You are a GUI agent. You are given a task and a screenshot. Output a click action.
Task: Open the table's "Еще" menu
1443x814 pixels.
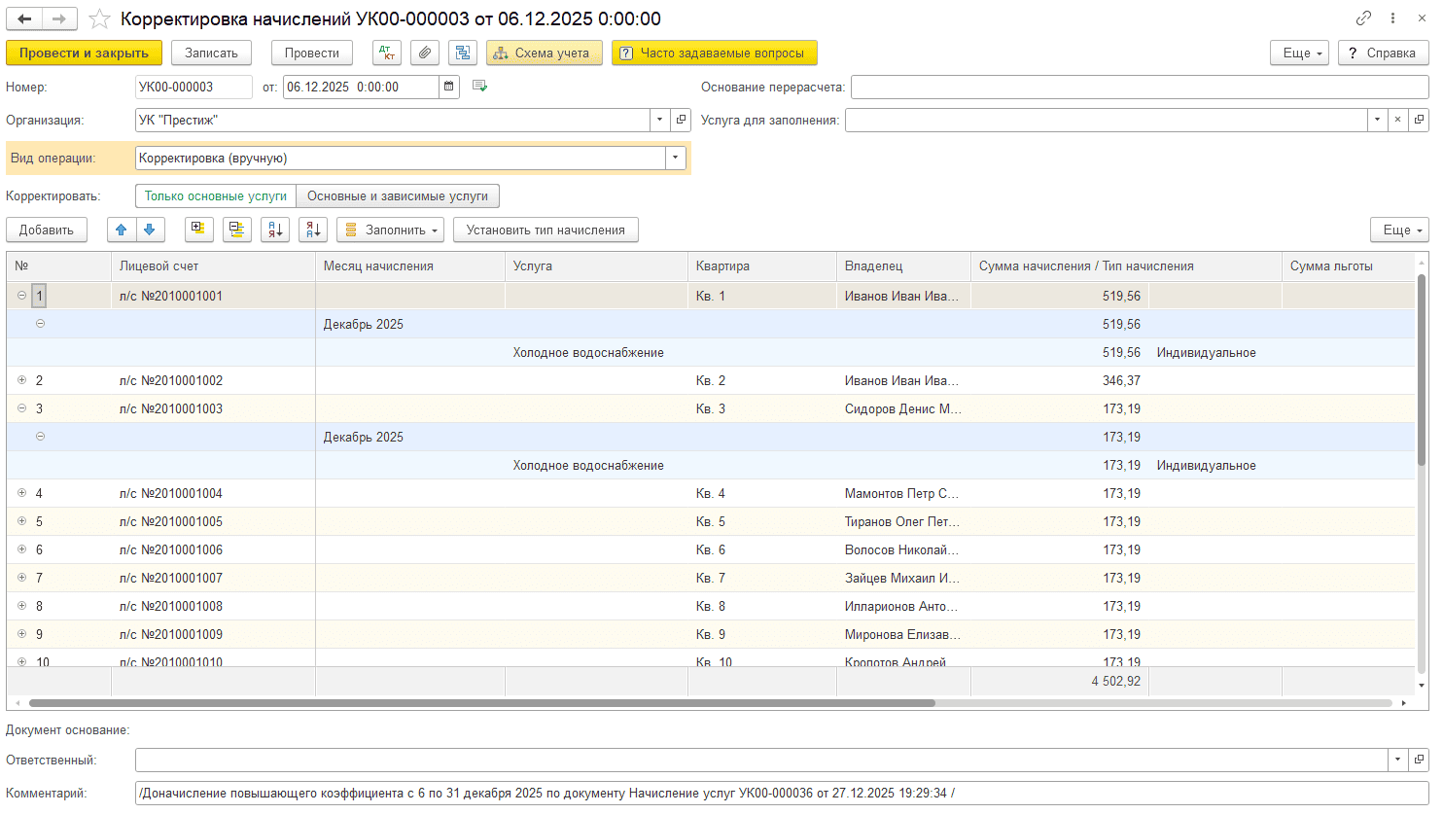(x=1399, y=230)
